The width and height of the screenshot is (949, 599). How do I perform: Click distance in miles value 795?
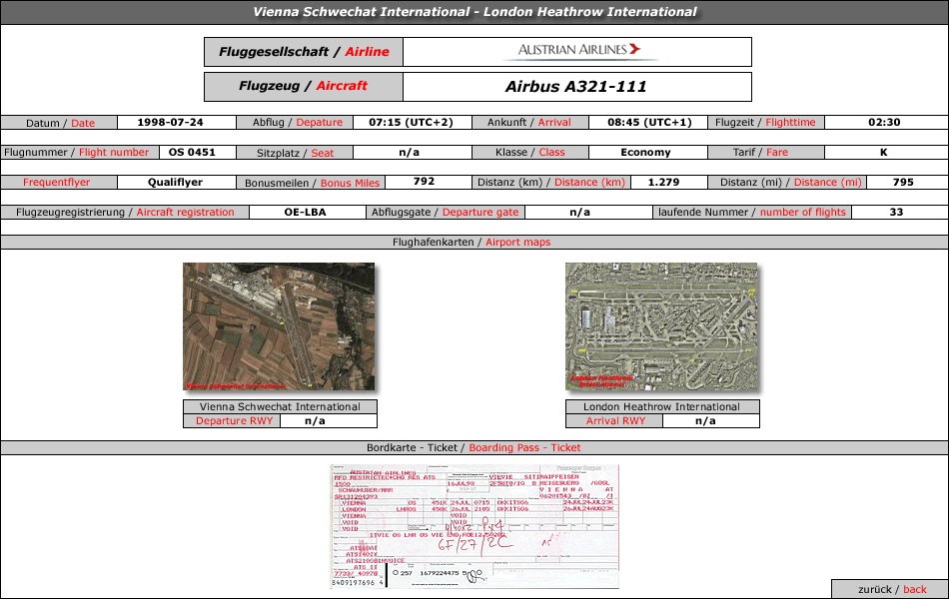(903, 182)
